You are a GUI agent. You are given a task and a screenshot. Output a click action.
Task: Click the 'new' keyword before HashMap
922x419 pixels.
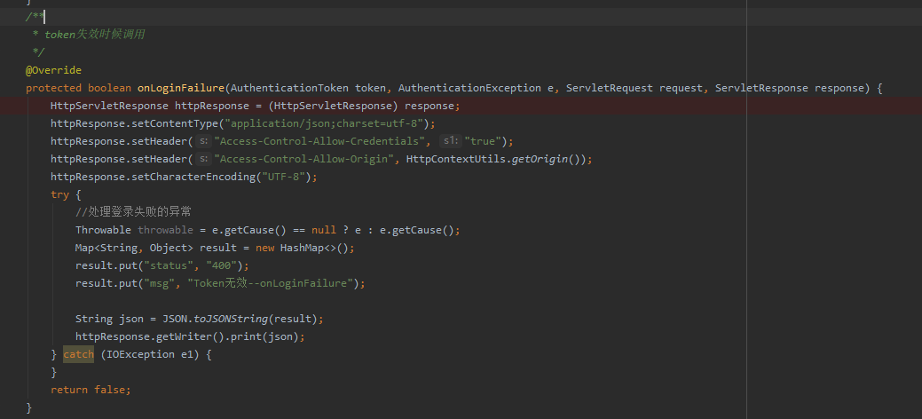[x=264, y=248]
